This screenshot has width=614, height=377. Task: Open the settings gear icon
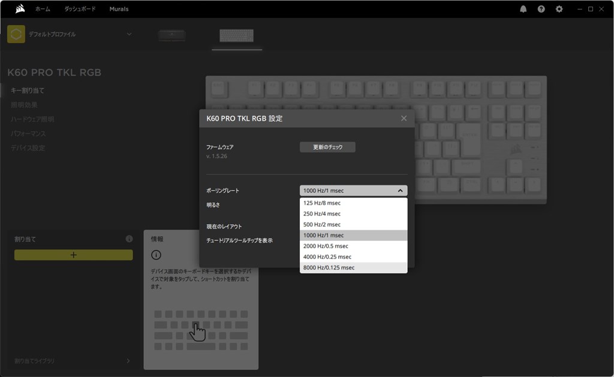(x=559, y=9)
